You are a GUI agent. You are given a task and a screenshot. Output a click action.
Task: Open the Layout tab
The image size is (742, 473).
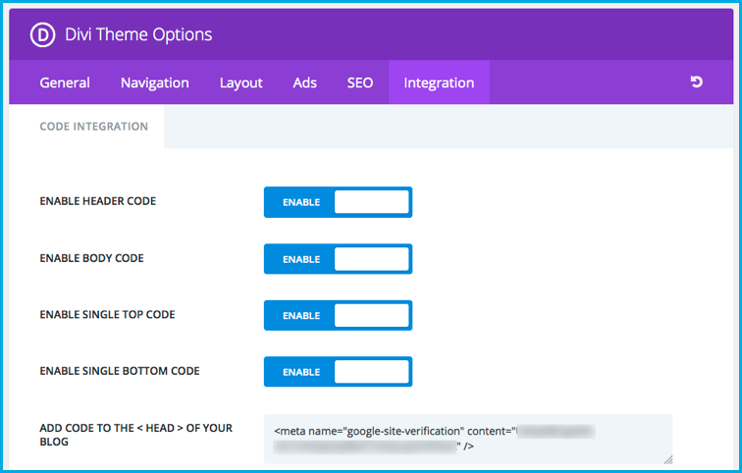click(240, 82)
